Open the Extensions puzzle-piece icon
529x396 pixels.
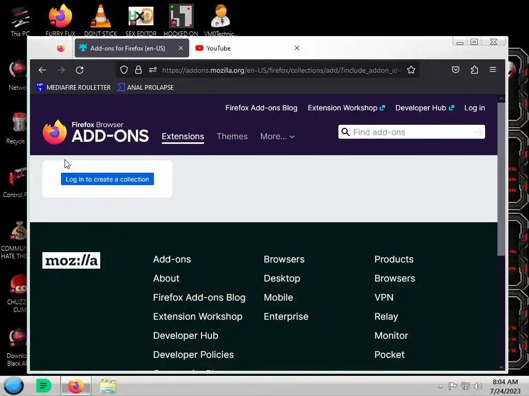[474, 70]
